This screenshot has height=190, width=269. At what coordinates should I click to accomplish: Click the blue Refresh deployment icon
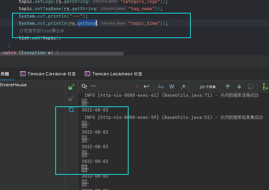71,110
